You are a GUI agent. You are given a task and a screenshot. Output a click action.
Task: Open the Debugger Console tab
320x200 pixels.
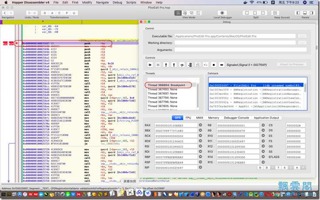point(236,118)
